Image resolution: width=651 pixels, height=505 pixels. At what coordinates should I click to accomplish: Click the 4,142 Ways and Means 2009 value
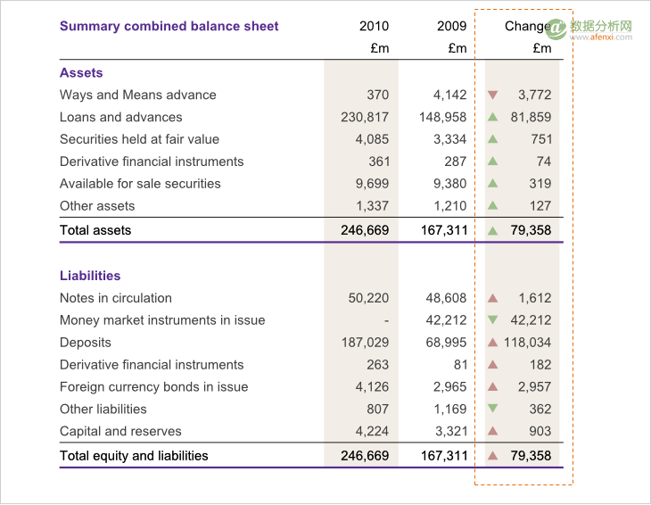[x=450, y=95]
